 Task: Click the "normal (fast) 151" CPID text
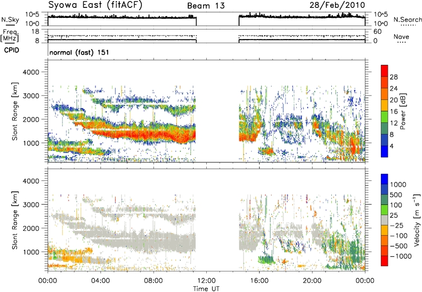[x=79, y=52]
